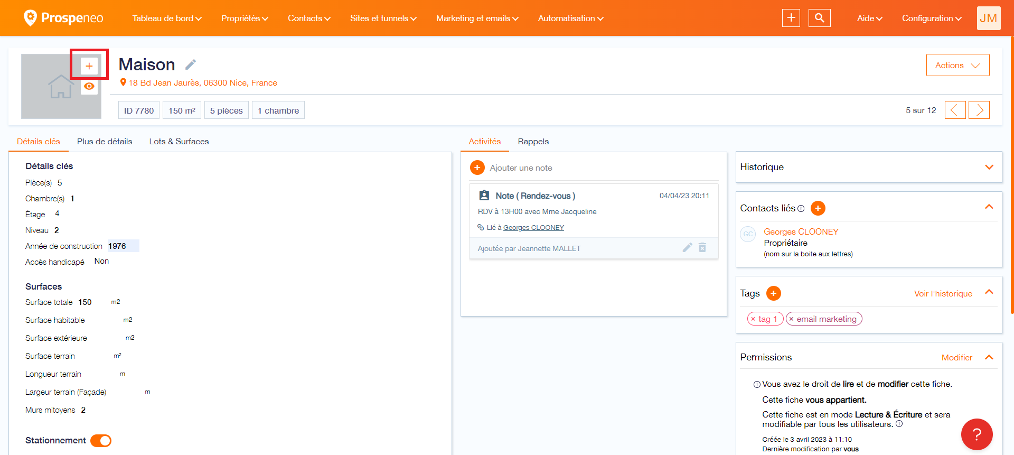
Task: Edit the Année de construction field 1976
Action: 123,246
